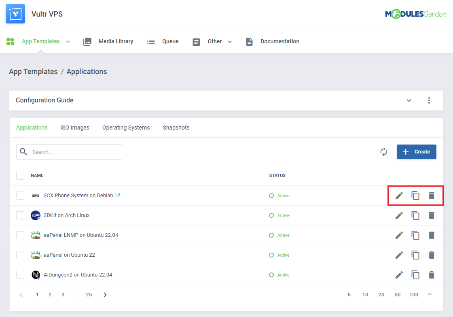453x317 pixels.
Task: Click 'AIDungeon2 on Ubuntu 22.04' name
Action: click(x=78, y=275)
